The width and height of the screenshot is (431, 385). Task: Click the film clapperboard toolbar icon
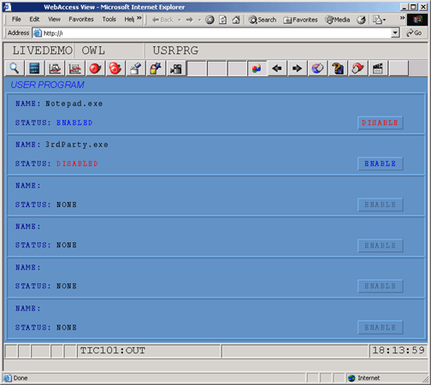[378, 68]
